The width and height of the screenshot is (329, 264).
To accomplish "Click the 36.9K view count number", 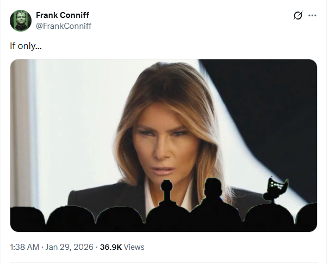I will tap(110, 247).
